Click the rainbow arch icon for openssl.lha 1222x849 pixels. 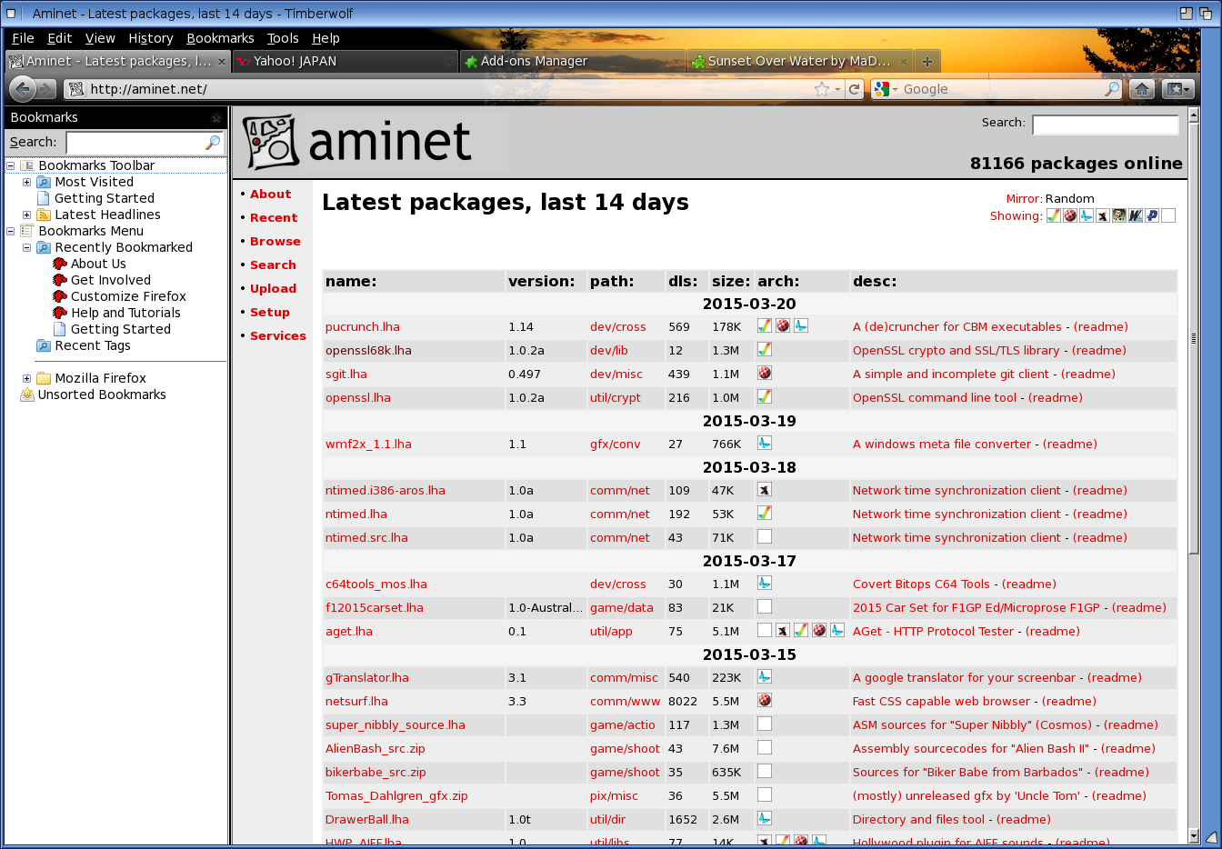tap(765, 396)
